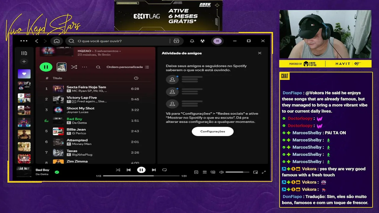The height and width of the screenshot is (213, 379).
Task: Click the 'Bad Boy' title in now playing bar
Action: tap(42, 170)
